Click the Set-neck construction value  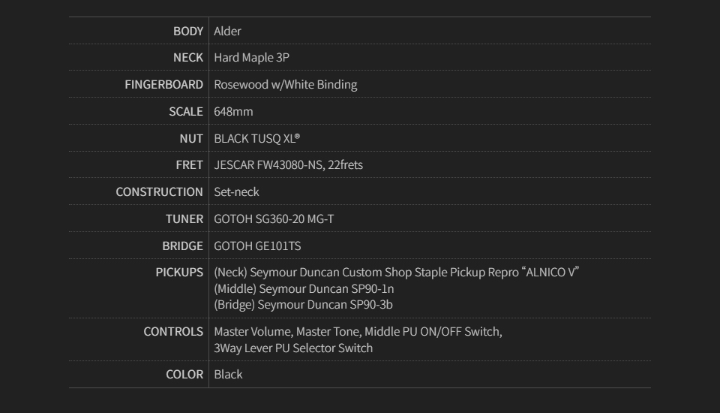236,192
